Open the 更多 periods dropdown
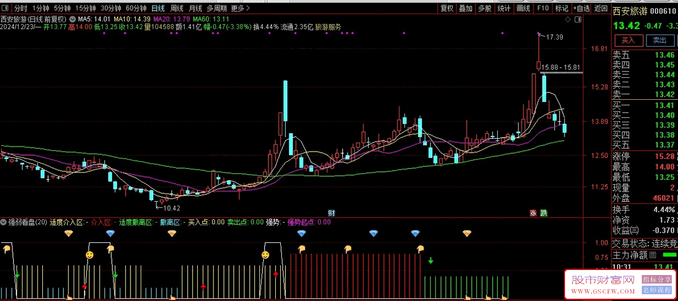This screenshot has width=678, height=301. coord(240,8)
